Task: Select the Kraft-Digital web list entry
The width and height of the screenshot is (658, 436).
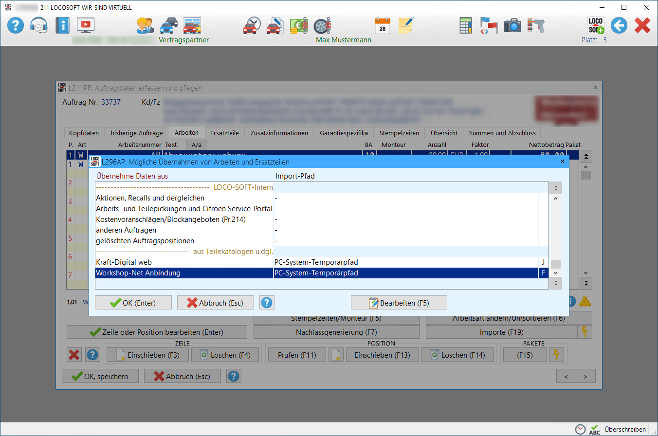Action: (x=184, y=262)
